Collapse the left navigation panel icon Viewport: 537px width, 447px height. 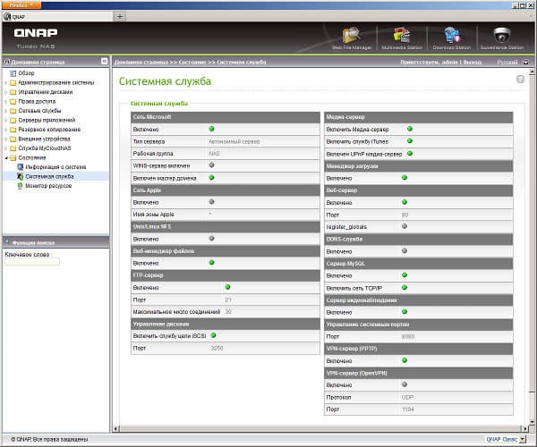(104, 61)
